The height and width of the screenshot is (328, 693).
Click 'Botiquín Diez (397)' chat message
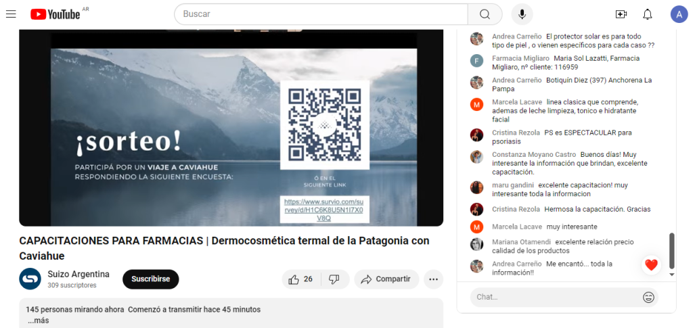click(572, 85)
